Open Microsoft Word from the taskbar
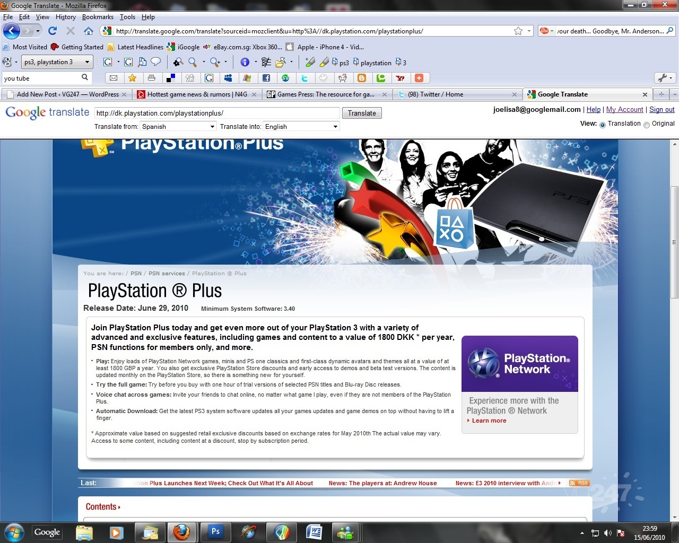 pyautogui.click(x=314, y=531)
